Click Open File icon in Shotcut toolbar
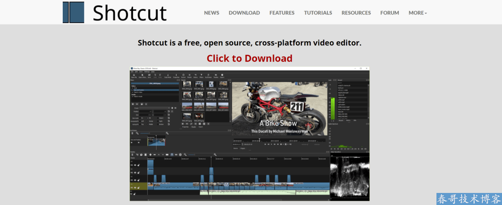Viewport: 502px width, 205px height. [x=134, y=75]
